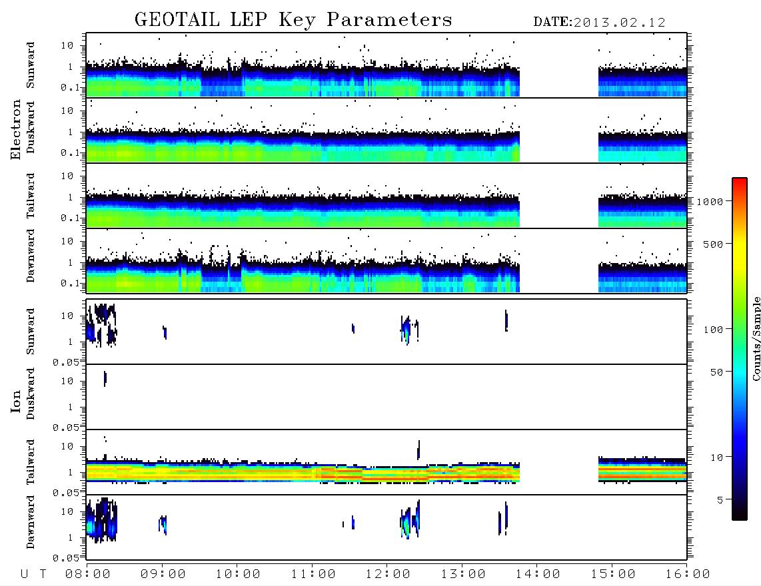This screenshot has width=761, height=586.
Task: Select the Dawnward label of Ion panels
Action: click(x=31, y=522)
